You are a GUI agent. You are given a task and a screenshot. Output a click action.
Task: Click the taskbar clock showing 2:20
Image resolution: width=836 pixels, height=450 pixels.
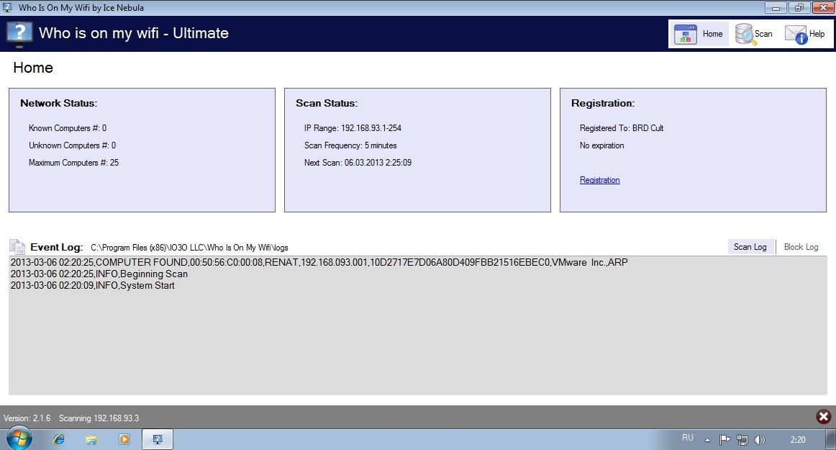[x=798, y=440]
